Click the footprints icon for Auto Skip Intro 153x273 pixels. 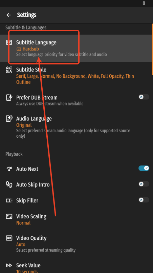click(9, 184)
